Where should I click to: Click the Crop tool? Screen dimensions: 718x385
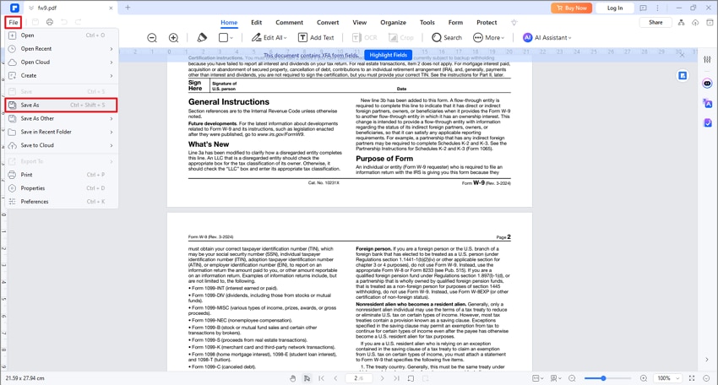coord(401,37)
